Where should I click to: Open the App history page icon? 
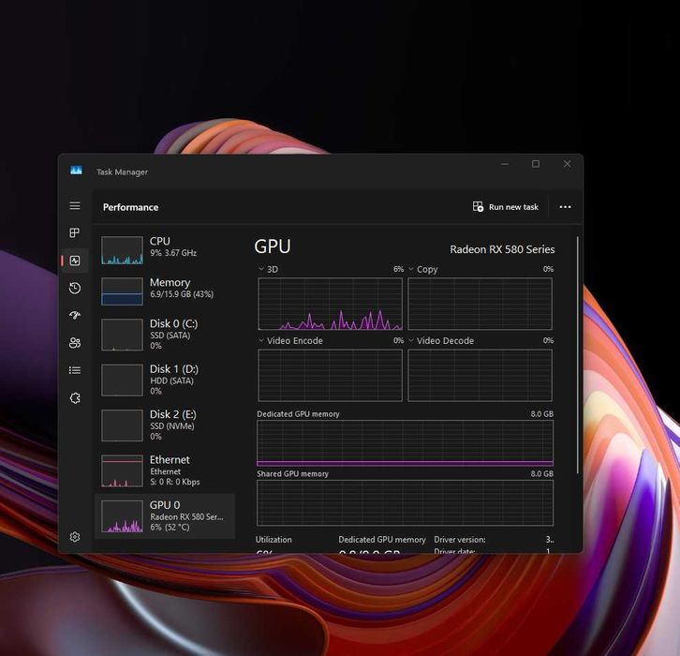pos(75,288)
